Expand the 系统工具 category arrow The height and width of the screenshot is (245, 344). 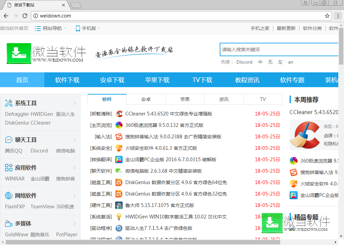(74, 103)
